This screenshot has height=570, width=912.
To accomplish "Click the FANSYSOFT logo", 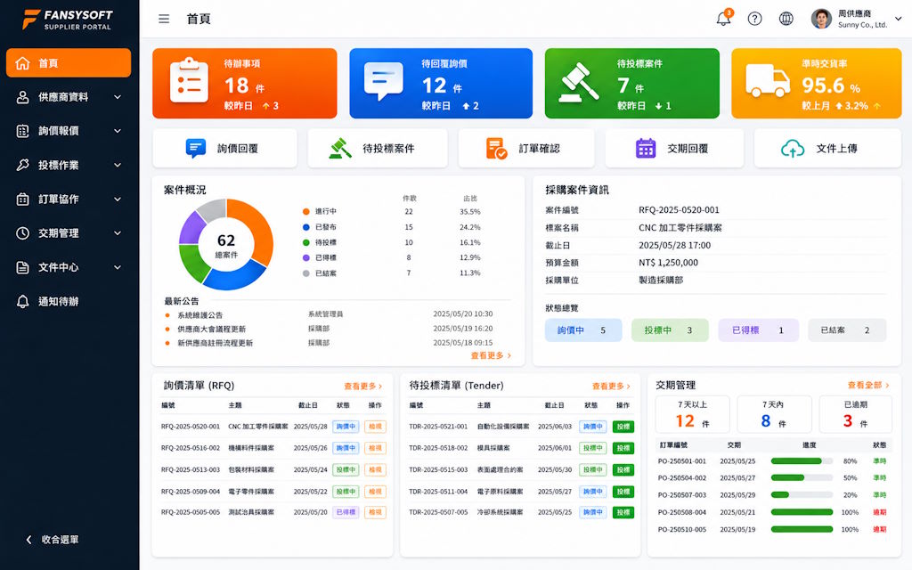I will [67, 20].
